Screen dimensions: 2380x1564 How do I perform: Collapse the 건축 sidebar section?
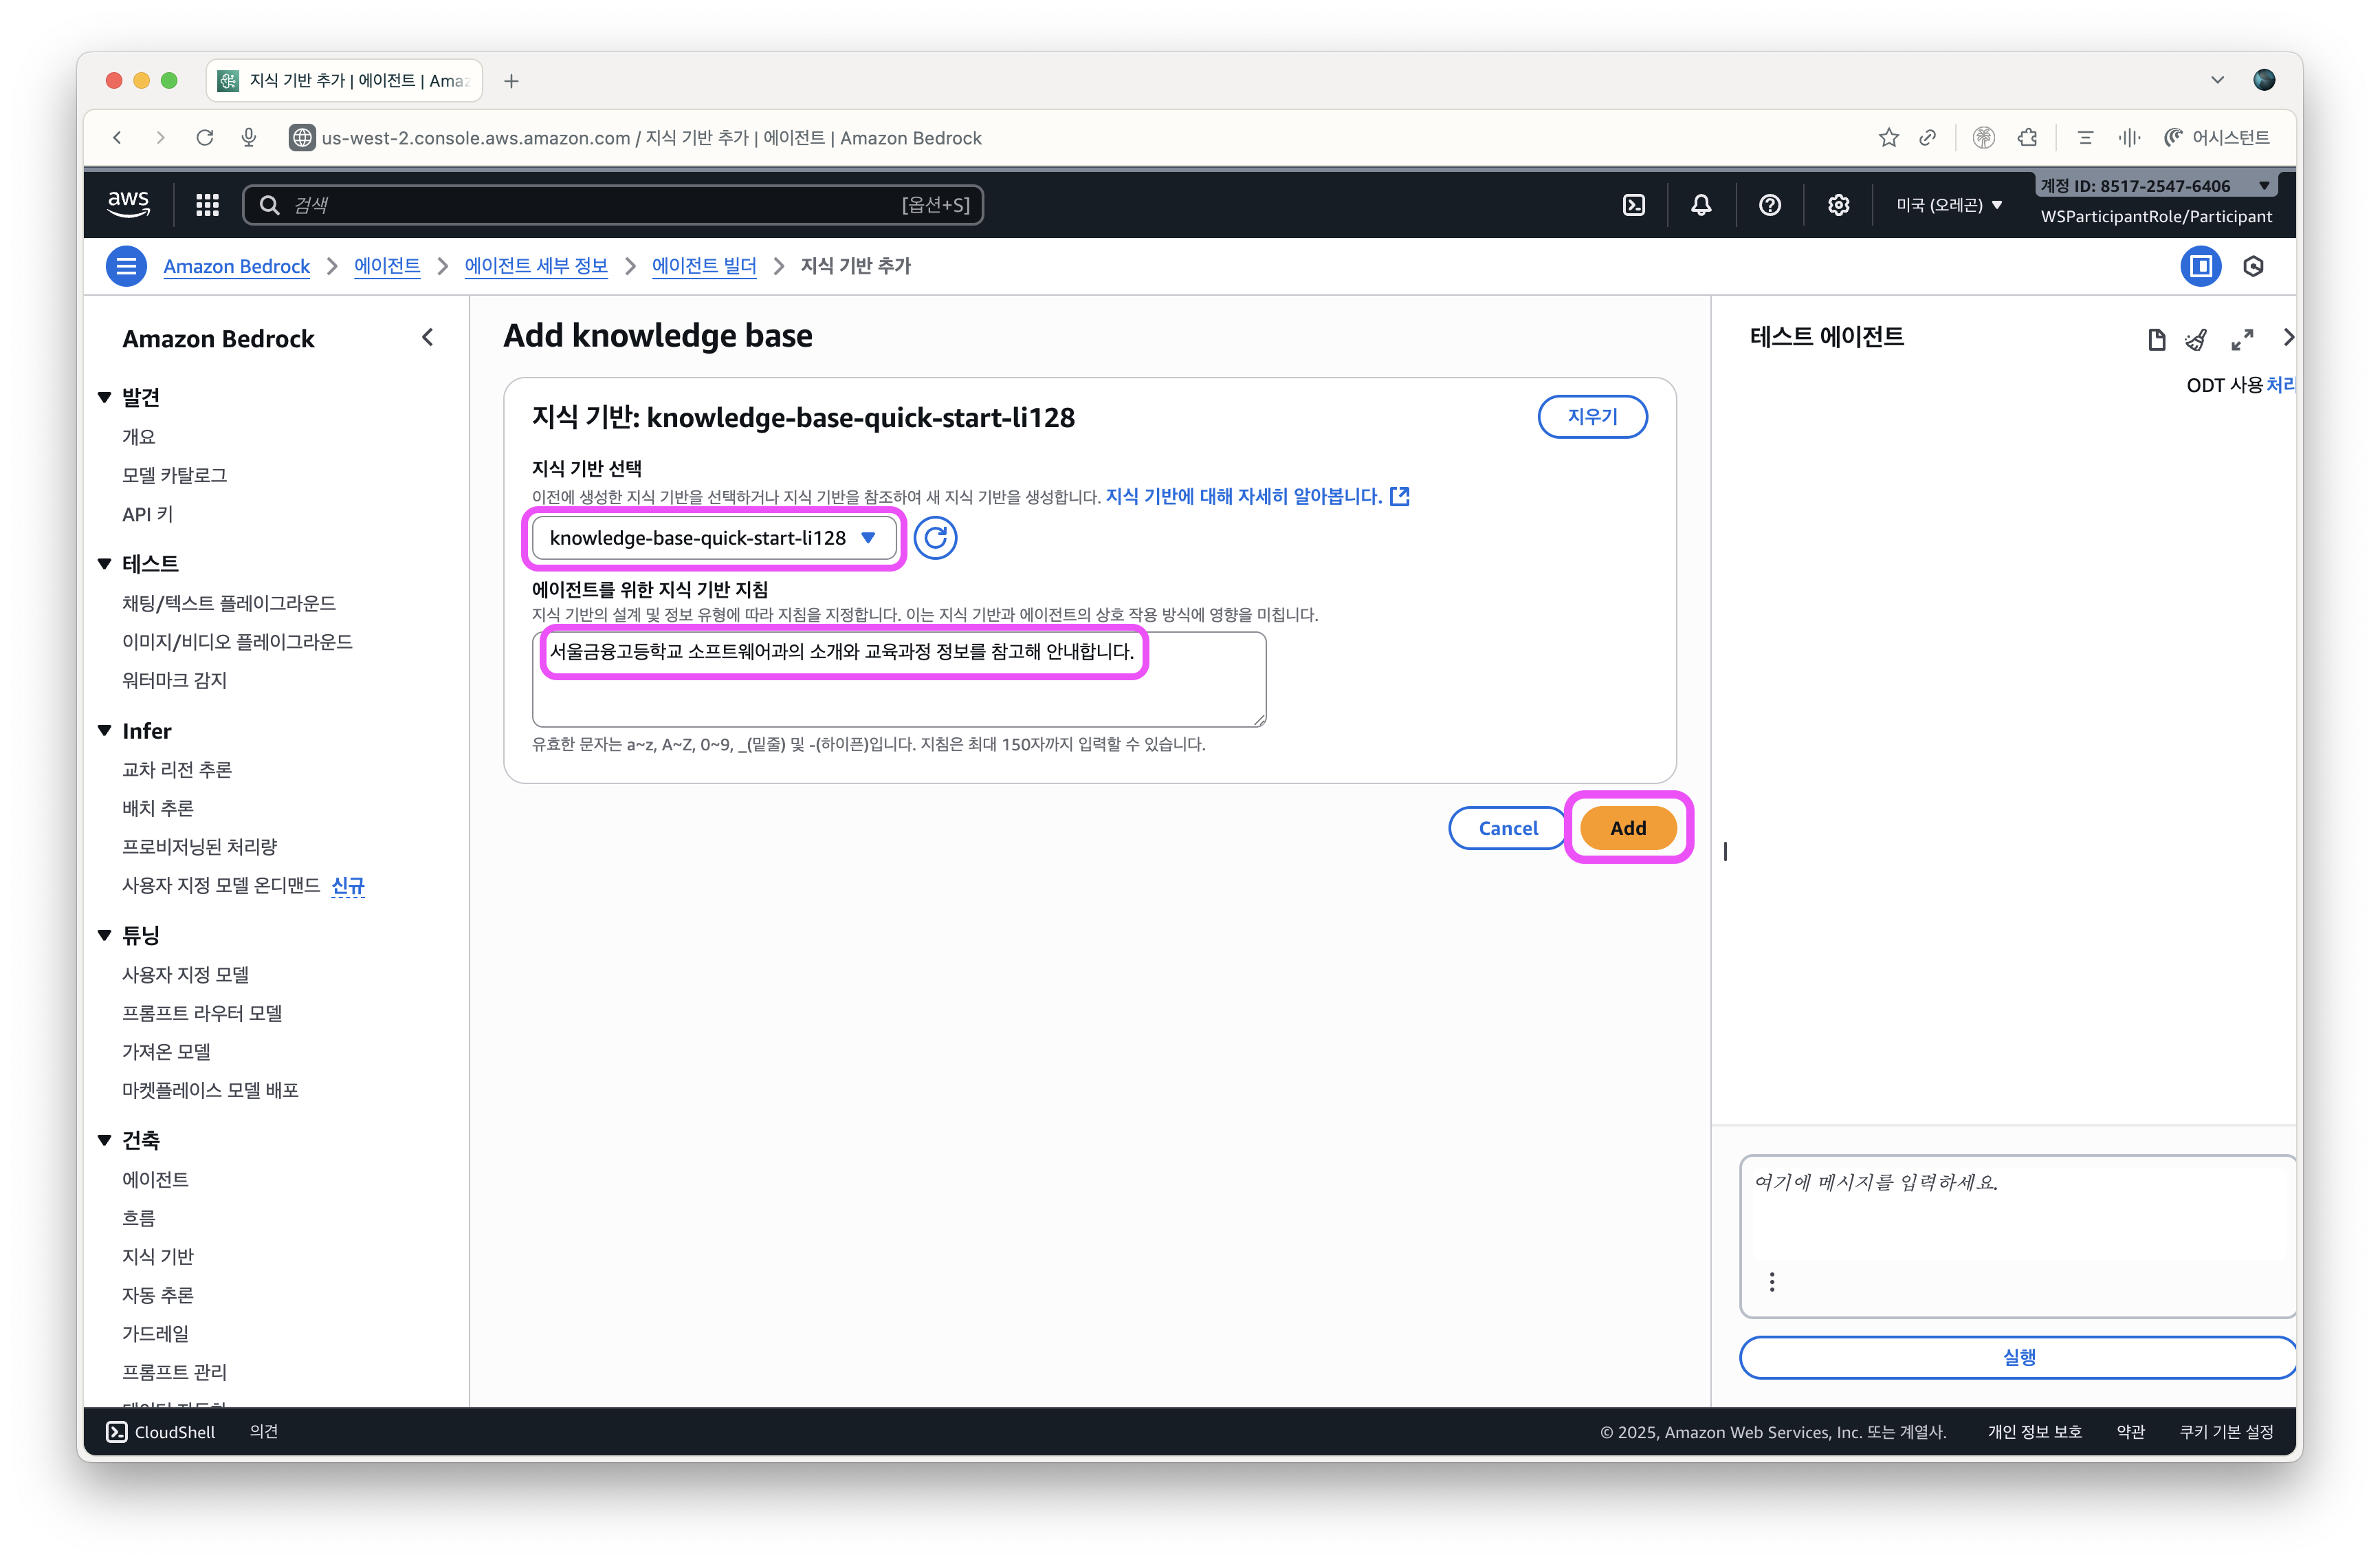pos(104,1140)
